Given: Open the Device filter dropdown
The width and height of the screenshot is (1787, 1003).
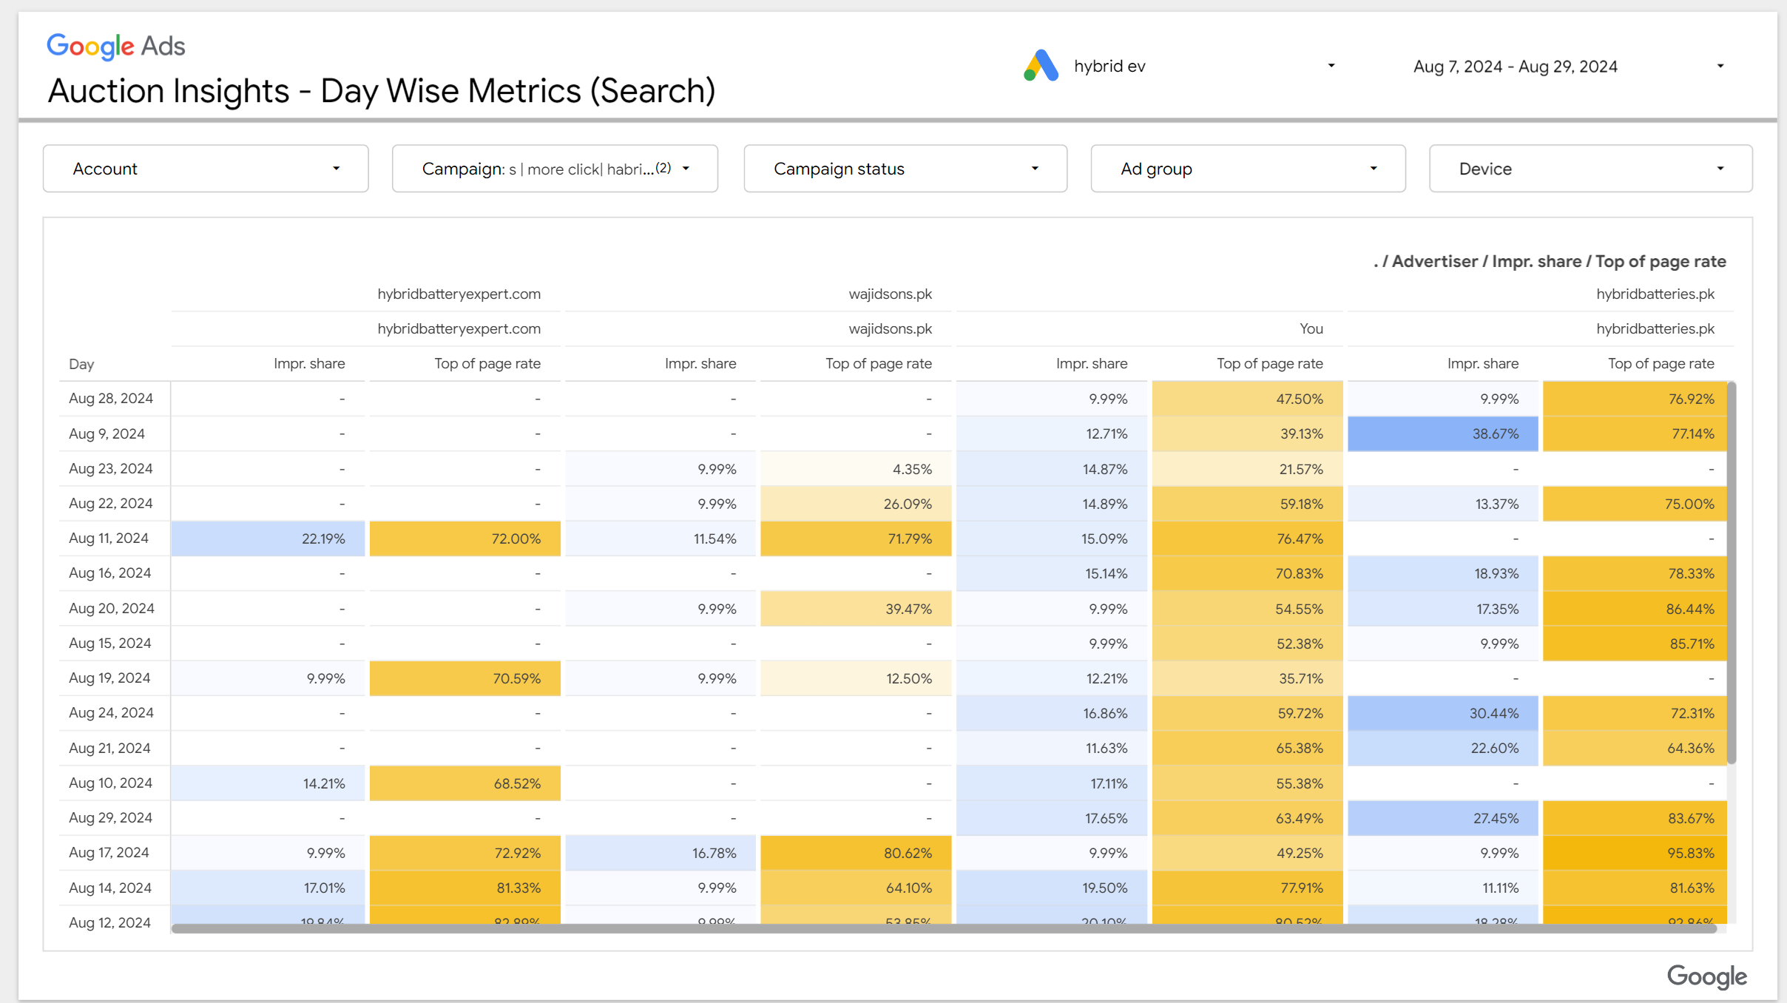Looking at the screenshot, I should 1590,169.
